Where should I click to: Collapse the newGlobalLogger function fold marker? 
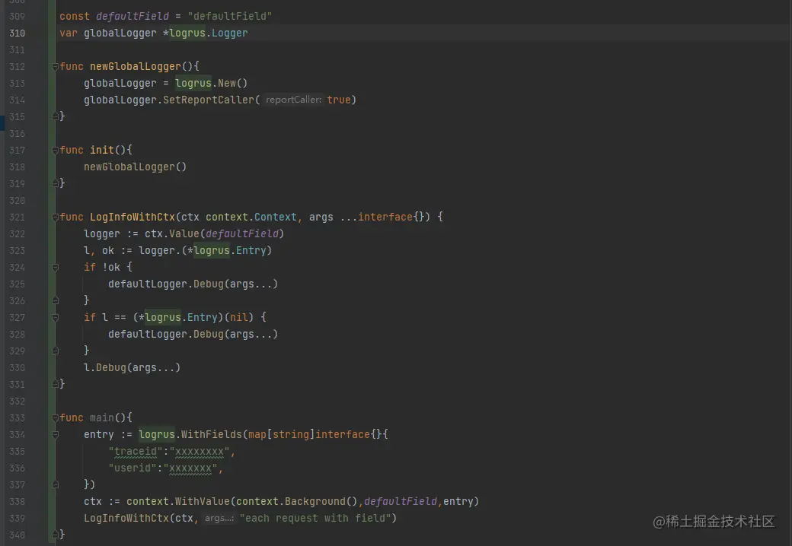pos(55,67)
